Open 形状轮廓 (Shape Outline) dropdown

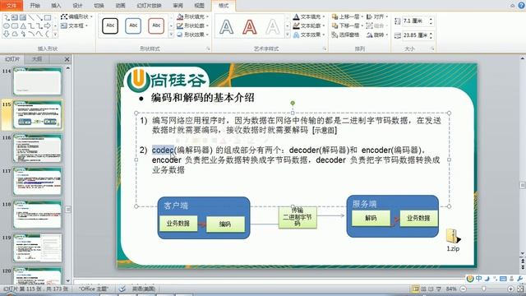193,25
